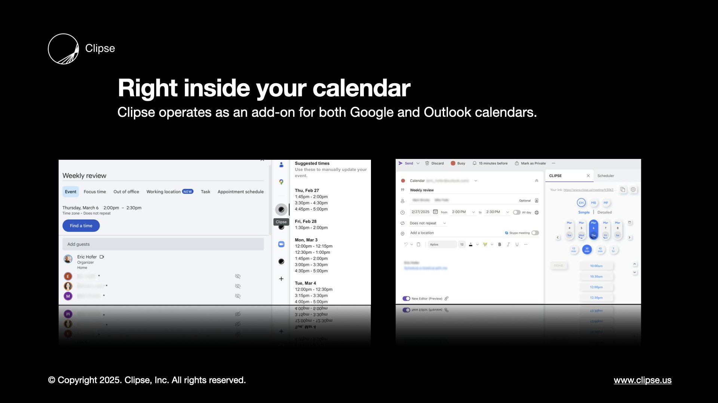Click the undo arrow in editor toolbar
This screenshot has height=403, width=718.
click(x=406, y=244)
